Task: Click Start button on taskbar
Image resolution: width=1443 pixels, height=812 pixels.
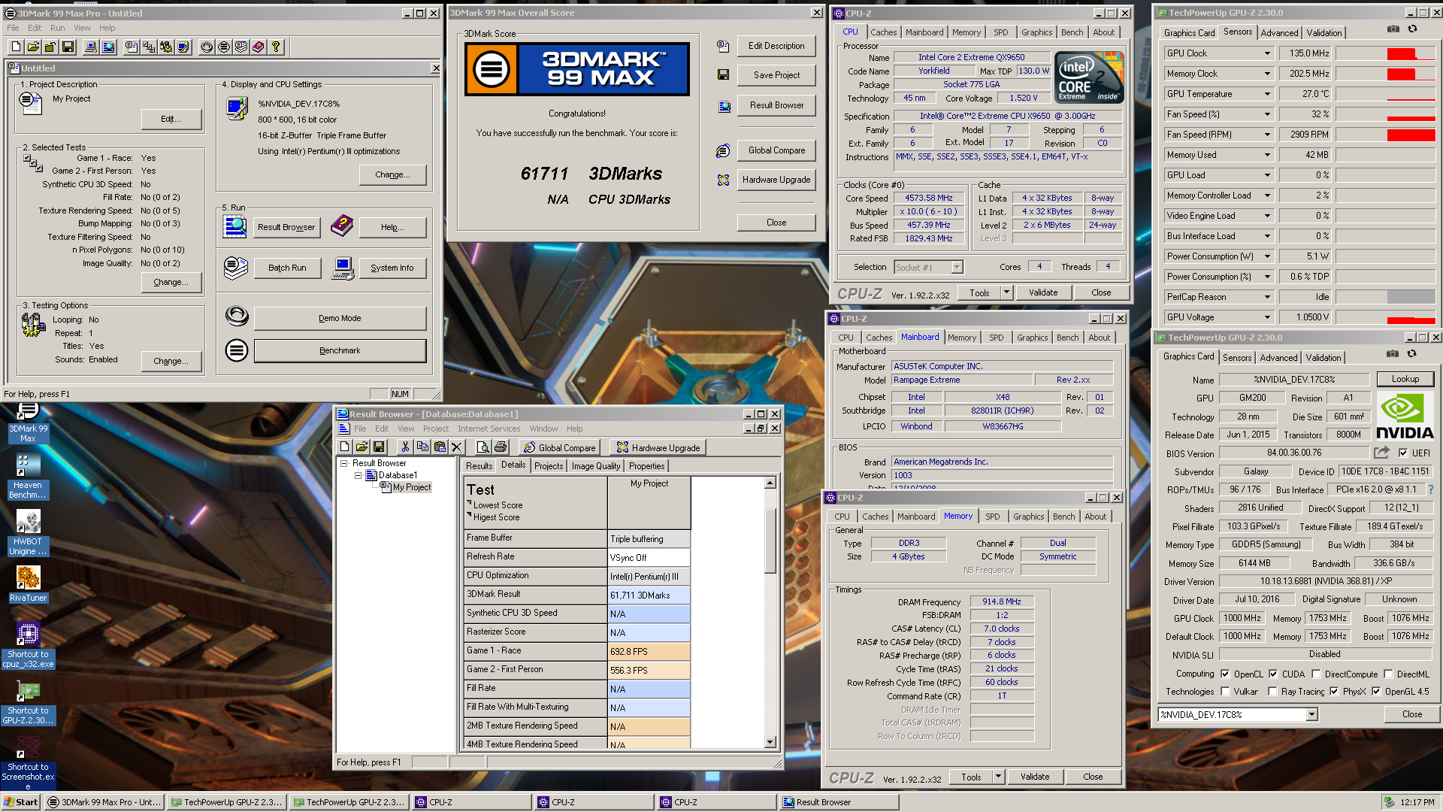Action: [21, 802]
